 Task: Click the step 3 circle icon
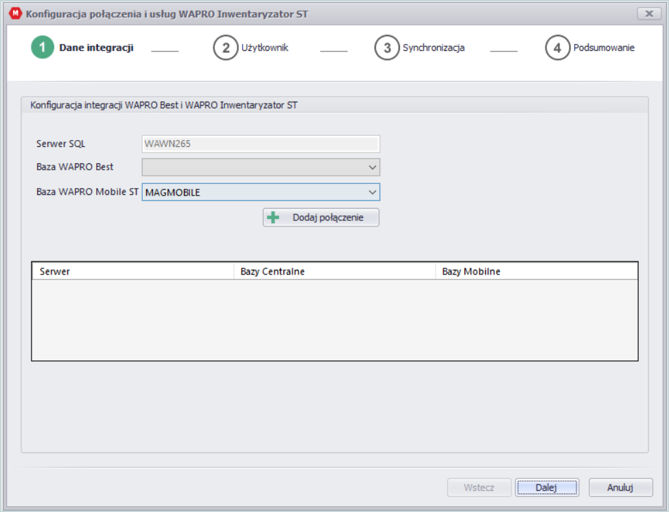point(386,47)
